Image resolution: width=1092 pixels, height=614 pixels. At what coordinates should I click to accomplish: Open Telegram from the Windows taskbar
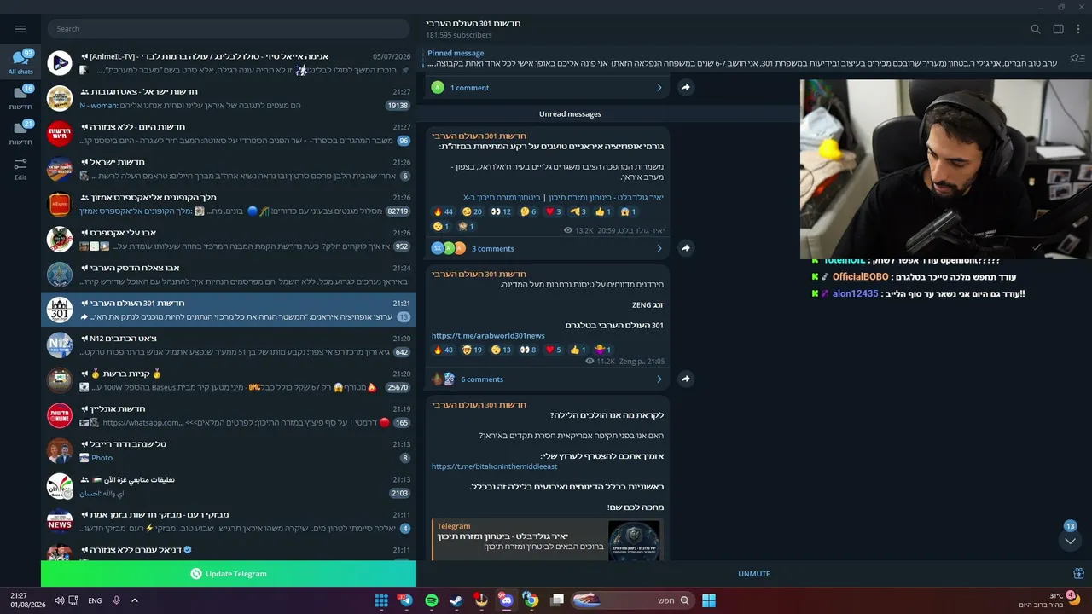point(405,600)
